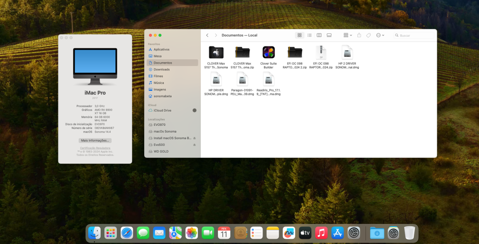Open Trash from the Dock
Screen dimensions: 479x244
(410, 233)
